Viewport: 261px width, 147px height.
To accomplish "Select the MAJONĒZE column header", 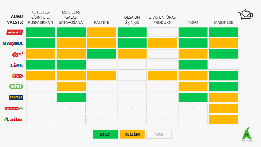I will (223, 22).
